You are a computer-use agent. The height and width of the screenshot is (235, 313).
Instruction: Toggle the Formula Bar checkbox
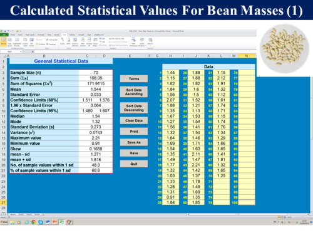(47, 39)
